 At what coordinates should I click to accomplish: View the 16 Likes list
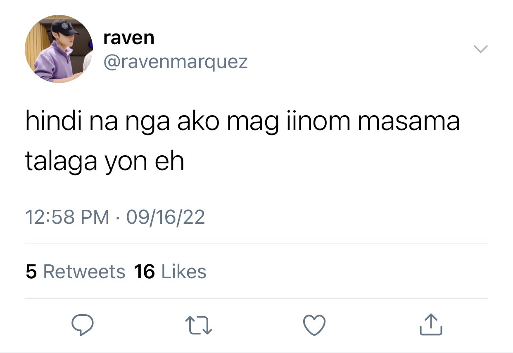pos(170,272)
